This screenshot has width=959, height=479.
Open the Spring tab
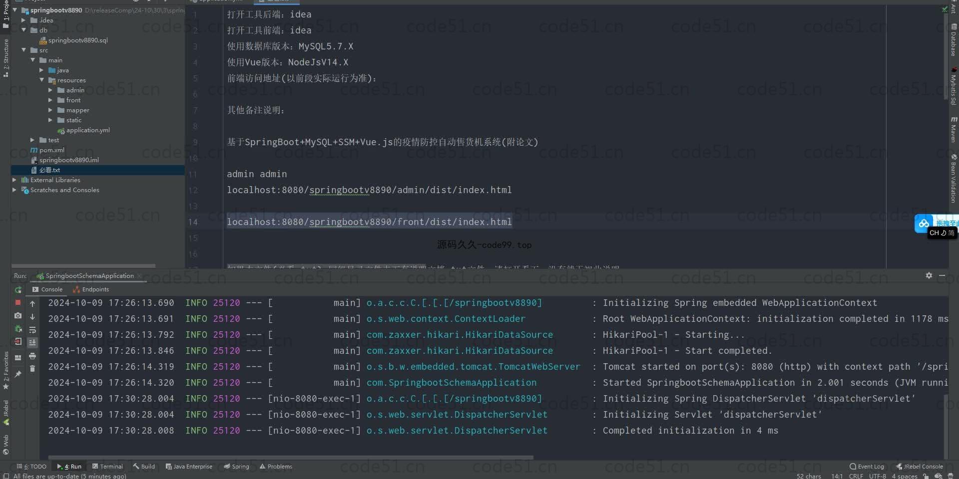point(236,467)
